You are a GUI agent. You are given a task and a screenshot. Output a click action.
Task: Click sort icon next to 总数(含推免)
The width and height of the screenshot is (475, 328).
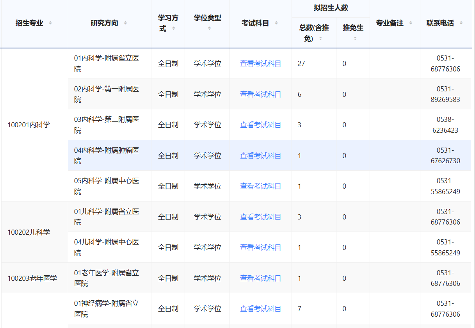[320, 38]
